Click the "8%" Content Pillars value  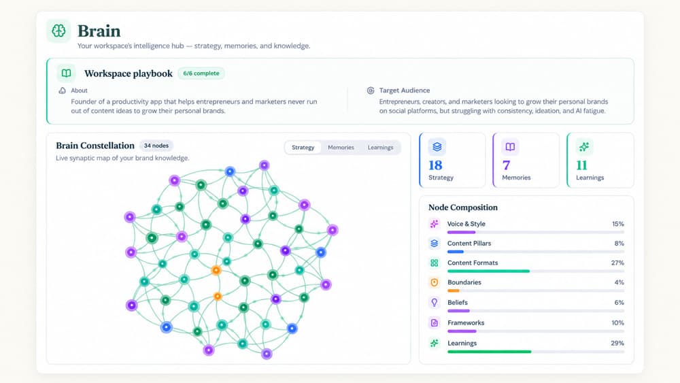[x=619, y=244]
